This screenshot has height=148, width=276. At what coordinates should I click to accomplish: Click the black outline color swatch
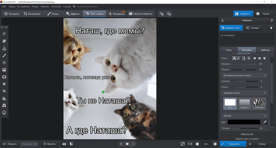tap(244, 122)
